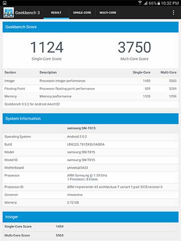Tap Geekbench 3.3.2 for Android AArch32 text
Image resolution: width=181 pixels, height=241 pixels.
tap(32, 104)
